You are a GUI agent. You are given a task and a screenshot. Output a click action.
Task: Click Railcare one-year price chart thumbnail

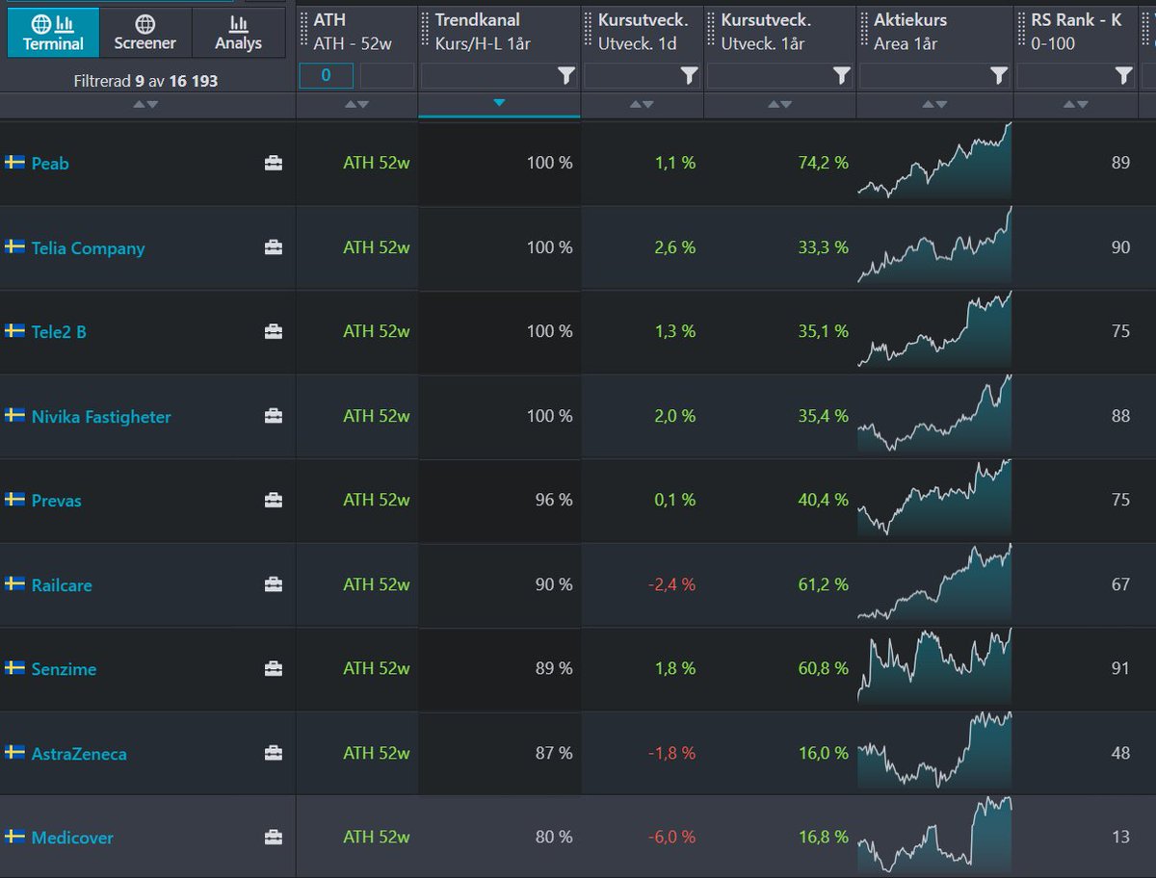(934, 581)
